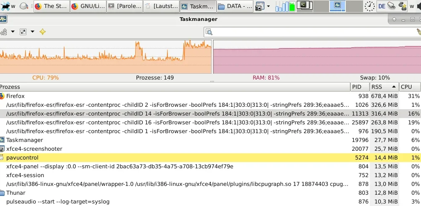Sort by the Prozess column header
This screenshot has height=206, width=421.
click(x=175, y=87)
